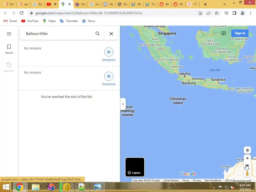Image resolution: width=256 pixels, height=192 pixels.
Task: Click the Sign in button
Action: point(240,33)
